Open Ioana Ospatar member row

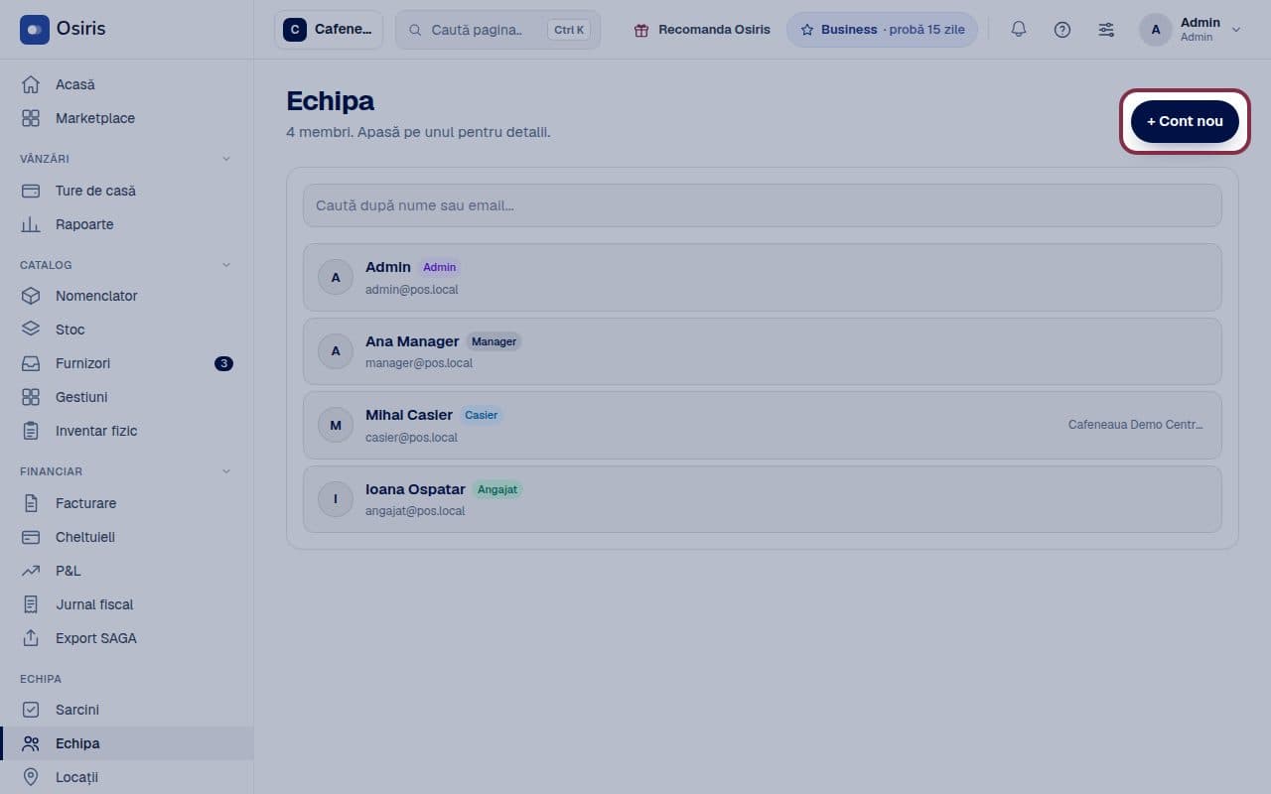763,499
